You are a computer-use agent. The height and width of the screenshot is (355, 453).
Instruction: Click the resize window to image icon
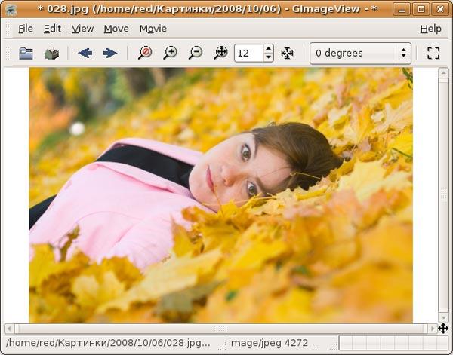tap(287, 54)
